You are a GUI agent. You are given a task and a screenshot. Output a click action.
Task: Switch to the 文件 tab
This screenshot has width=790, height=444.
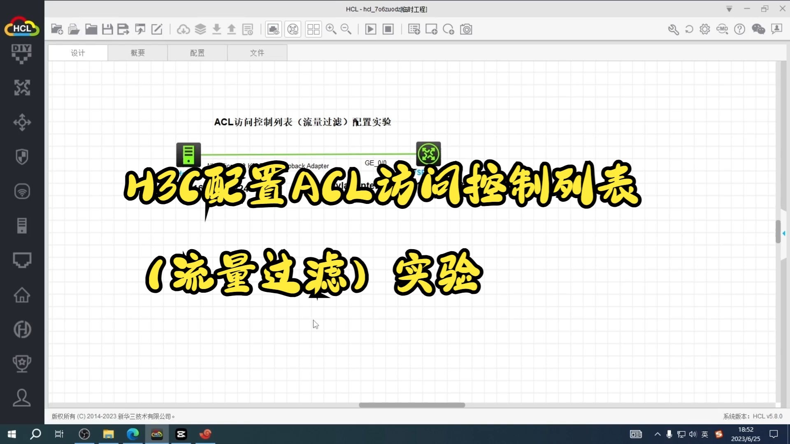click(257, 53)
